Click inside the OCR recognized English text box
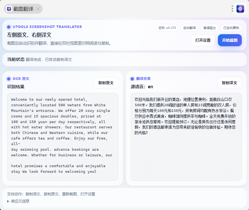 (x=63, y=137)
